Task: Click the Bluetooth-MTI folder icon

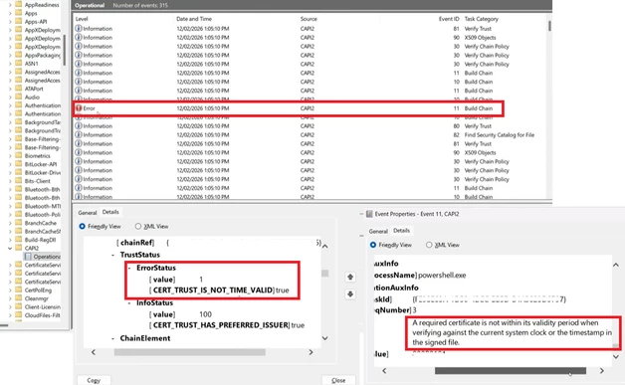Action: point(18,206)
